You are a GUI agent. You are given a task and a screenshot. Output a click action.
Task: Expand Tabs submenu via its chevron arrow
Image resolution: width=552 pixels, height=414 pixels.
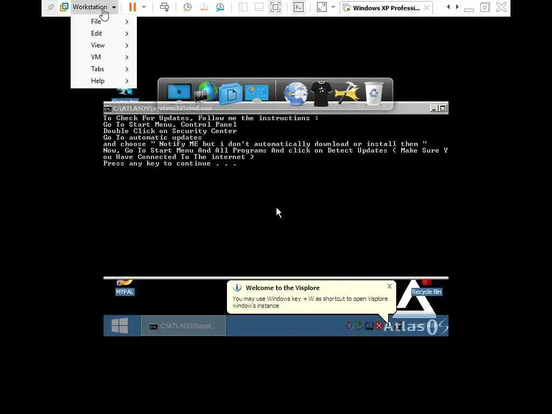point(127,70)
